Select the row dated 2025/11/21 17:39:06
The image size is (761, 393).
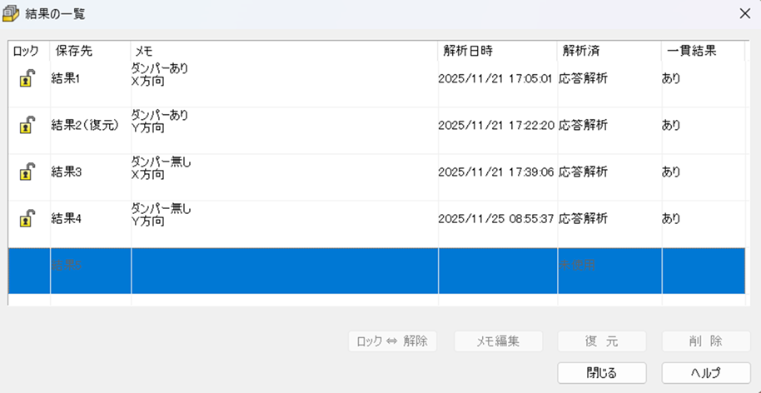tap(495, 172)
